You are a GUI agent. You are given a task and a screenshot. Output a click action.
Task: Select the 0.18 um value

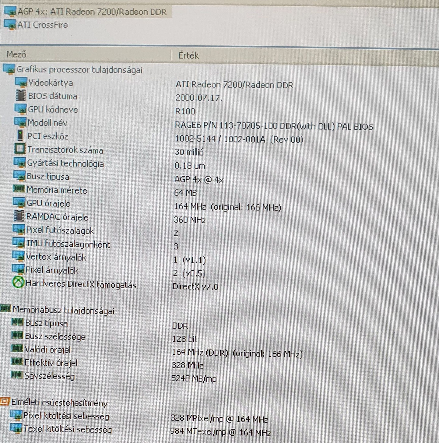click(189, 166)
